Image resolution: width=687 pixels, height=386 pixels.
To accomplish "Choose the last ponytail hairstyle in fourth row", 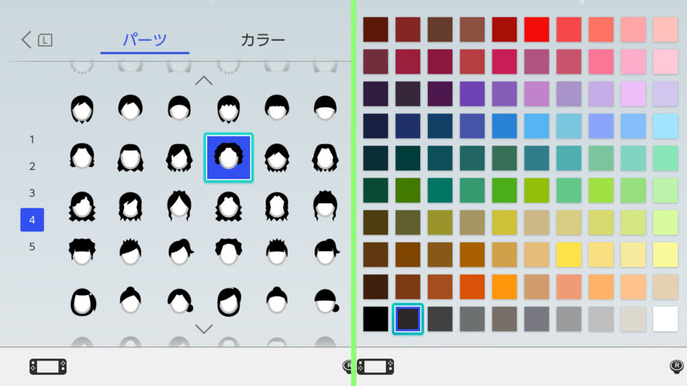I will (x=327, y=252).
